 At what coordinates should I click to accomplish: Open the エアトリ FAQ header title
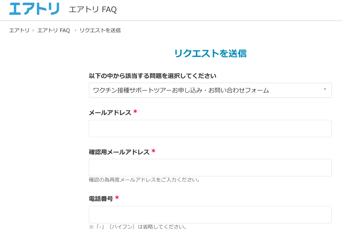[93, 9]
